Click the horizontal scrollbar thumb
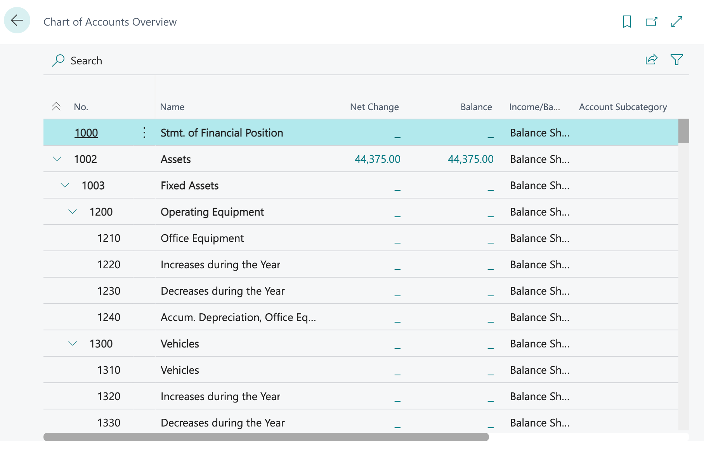This screenshot has height=449, width=704. tap(266, 437)
